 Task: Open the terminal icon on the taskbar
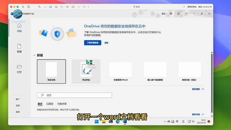(111, 122)
